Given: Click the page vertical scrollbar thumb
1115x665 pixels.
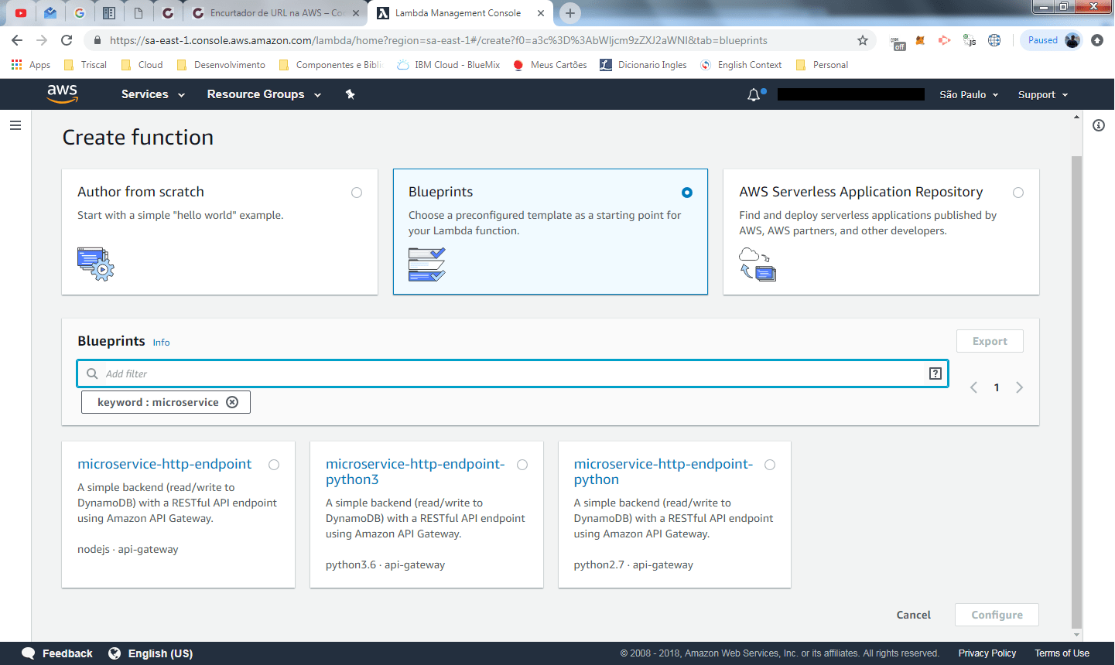Looking at the screenshot, I should [x=1076, y=390].
